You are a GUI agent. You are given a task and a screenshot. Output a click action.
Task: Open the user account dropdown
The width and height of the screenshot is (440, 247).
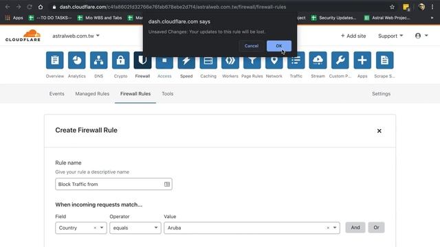click(421, 36)
